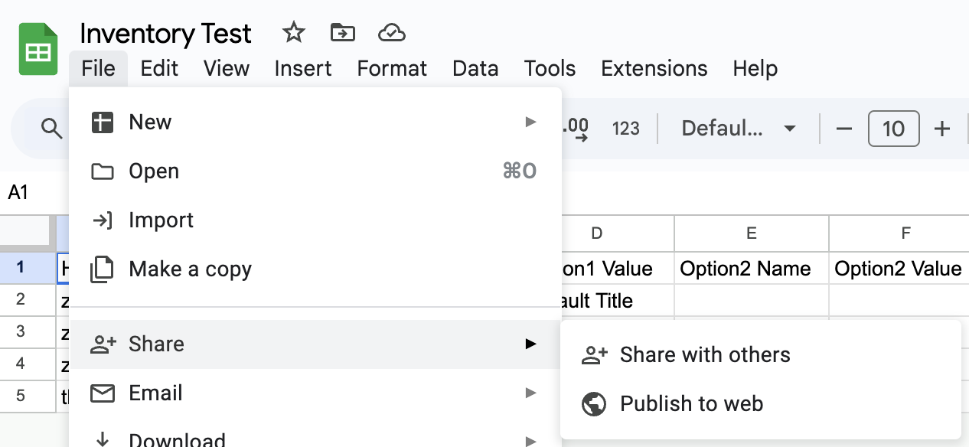The width and height of the screenshot is (969, 447).
Task: Choose Import in the File menu
Action: tap(161, 220)
